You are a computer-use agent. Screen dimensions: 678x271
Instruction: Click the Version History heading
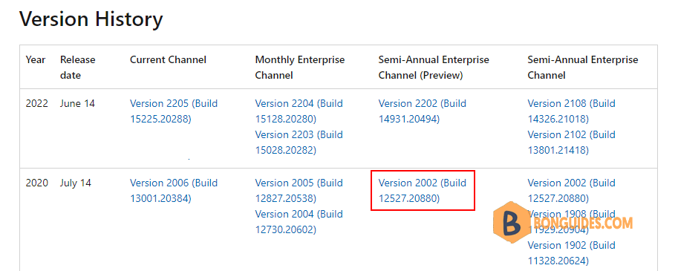pyautogui.click(x=91, y=19)
